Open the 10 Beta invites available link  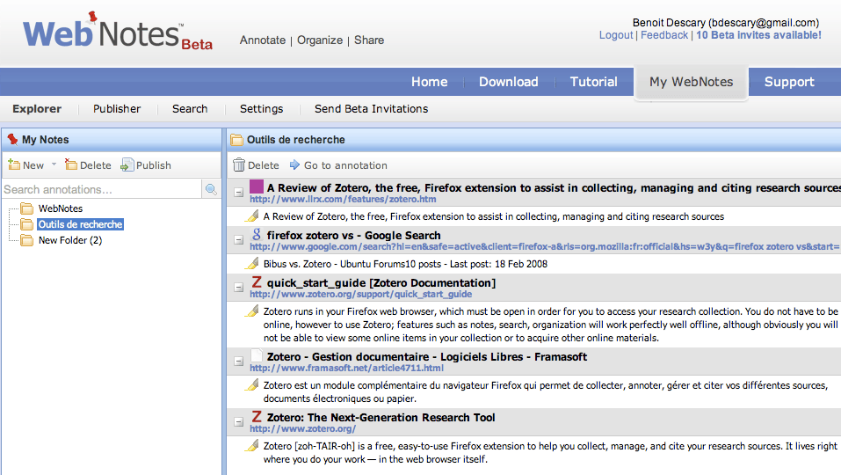coord(758,35)
